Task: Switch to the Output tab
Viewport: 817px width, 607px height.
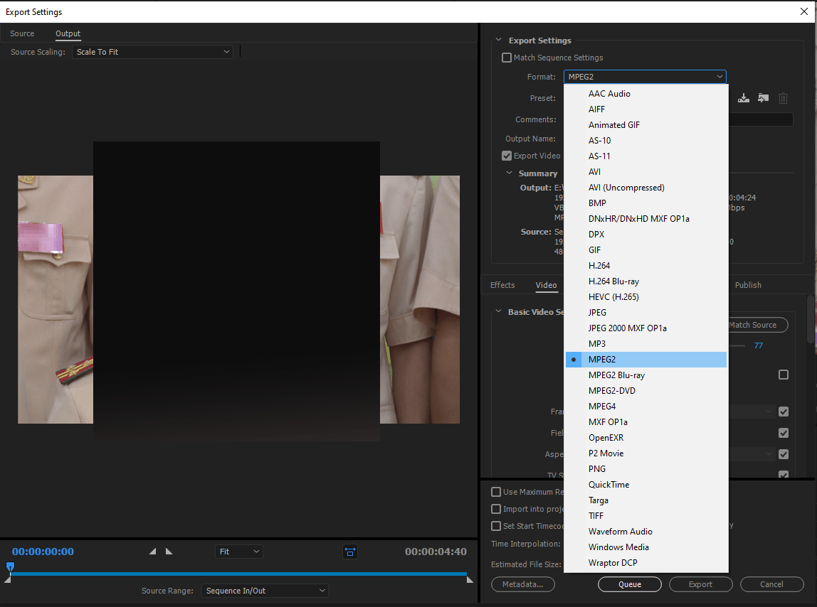Action: click(68, 33)
